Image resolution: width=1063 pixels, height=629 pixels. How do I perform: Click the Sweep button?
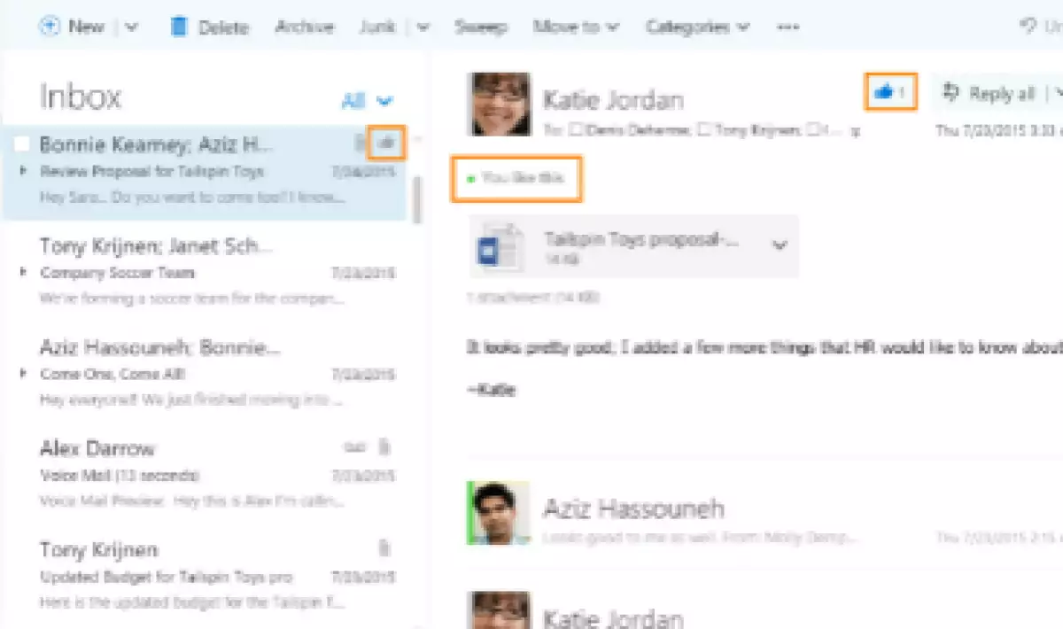click(480, 27)
